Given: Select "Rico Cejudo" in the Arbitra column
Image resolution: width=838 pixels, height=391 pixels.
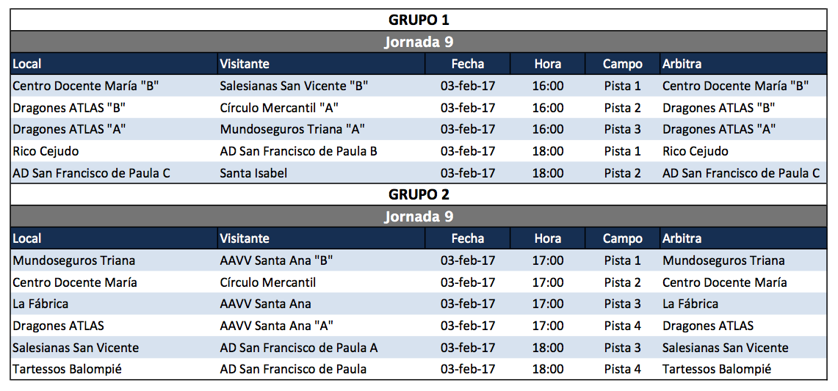Looking at the screenshot, I should pyautogui.click(x=695, y=151).
